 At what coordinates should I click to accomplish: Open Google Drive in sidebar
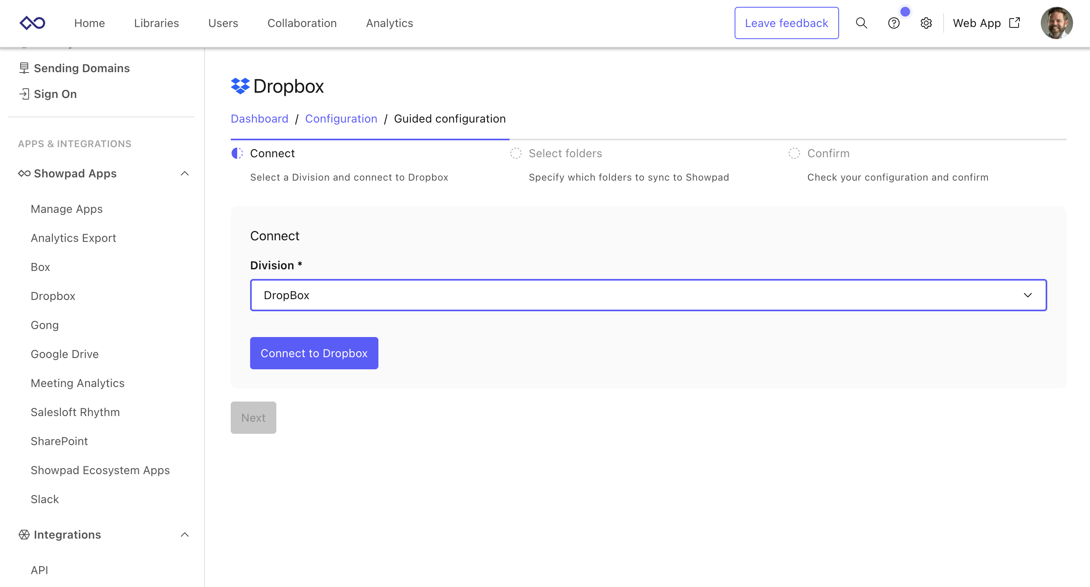coord(64,354)
